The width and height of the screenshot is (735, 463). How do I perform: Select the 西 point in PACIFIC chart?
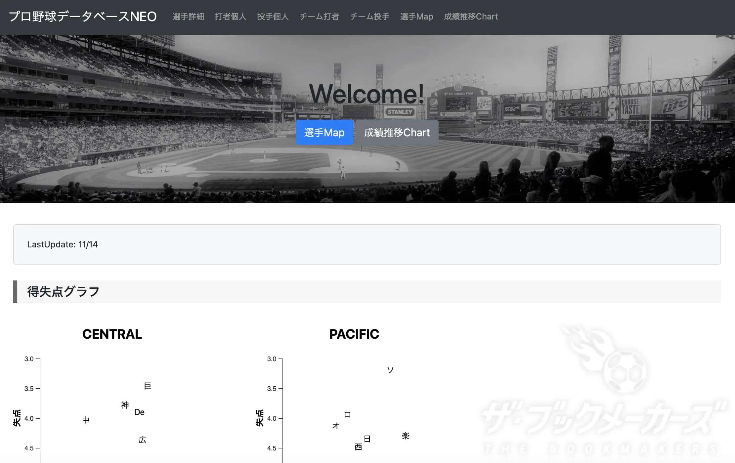click(358, 447)
